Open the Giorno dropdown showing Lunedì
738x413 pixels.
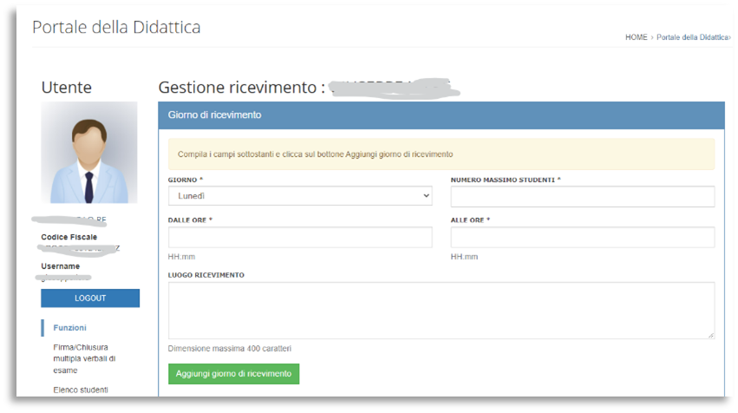pyautogui.click(x=300, y=196)
